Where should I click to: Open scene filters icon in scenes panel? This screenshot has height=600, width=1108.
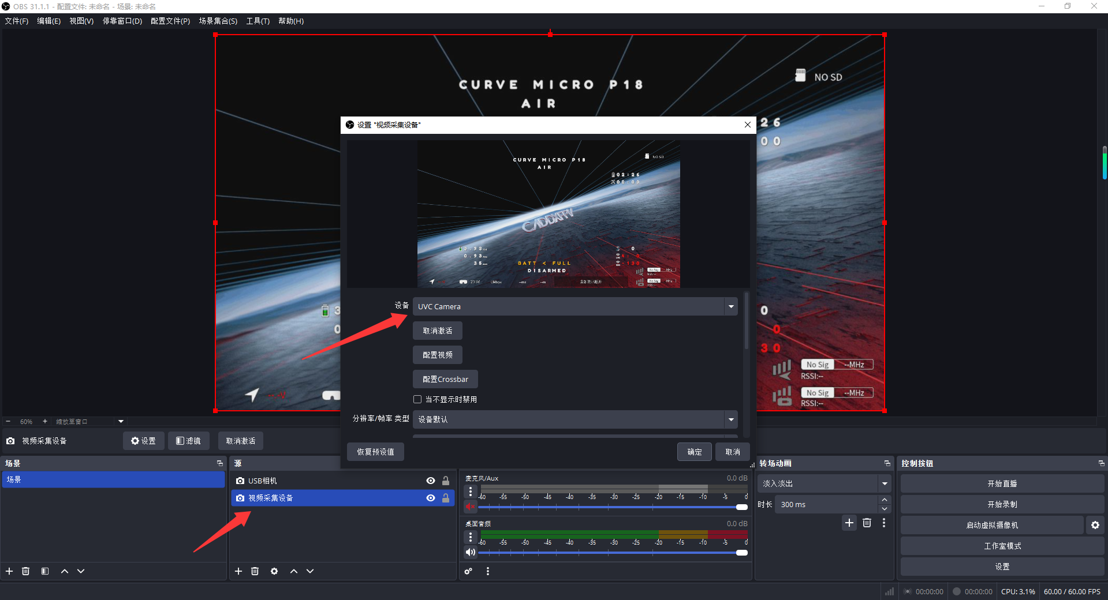click(45, 571)
